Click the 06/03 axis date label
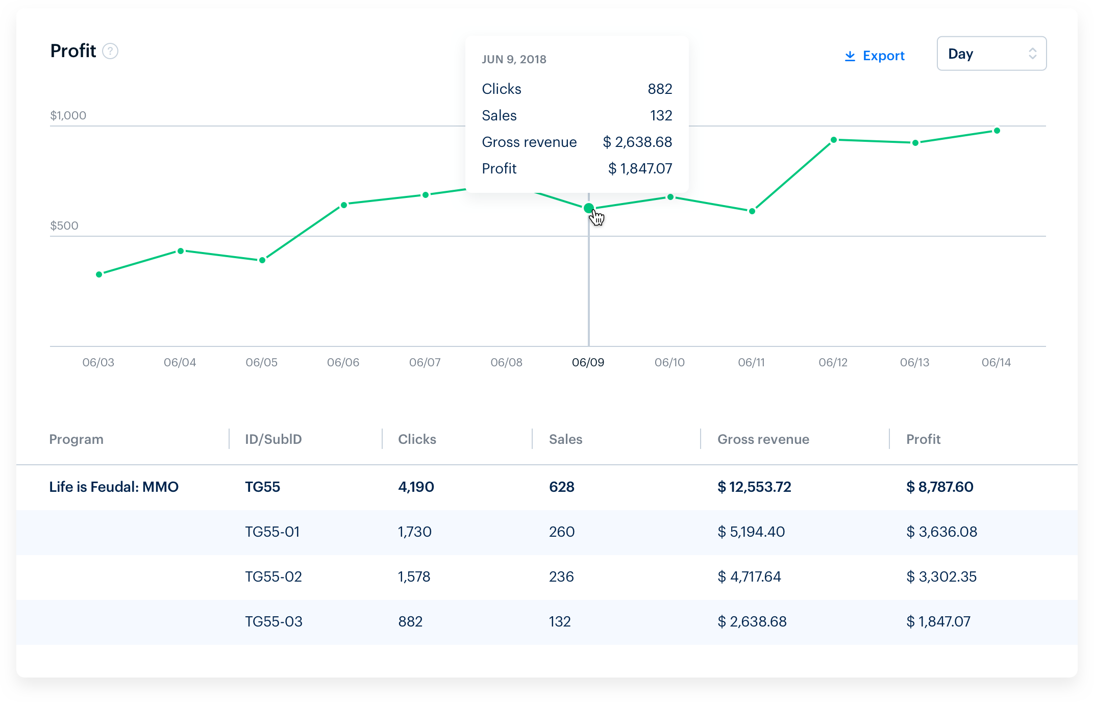 (x=98, y=363)
